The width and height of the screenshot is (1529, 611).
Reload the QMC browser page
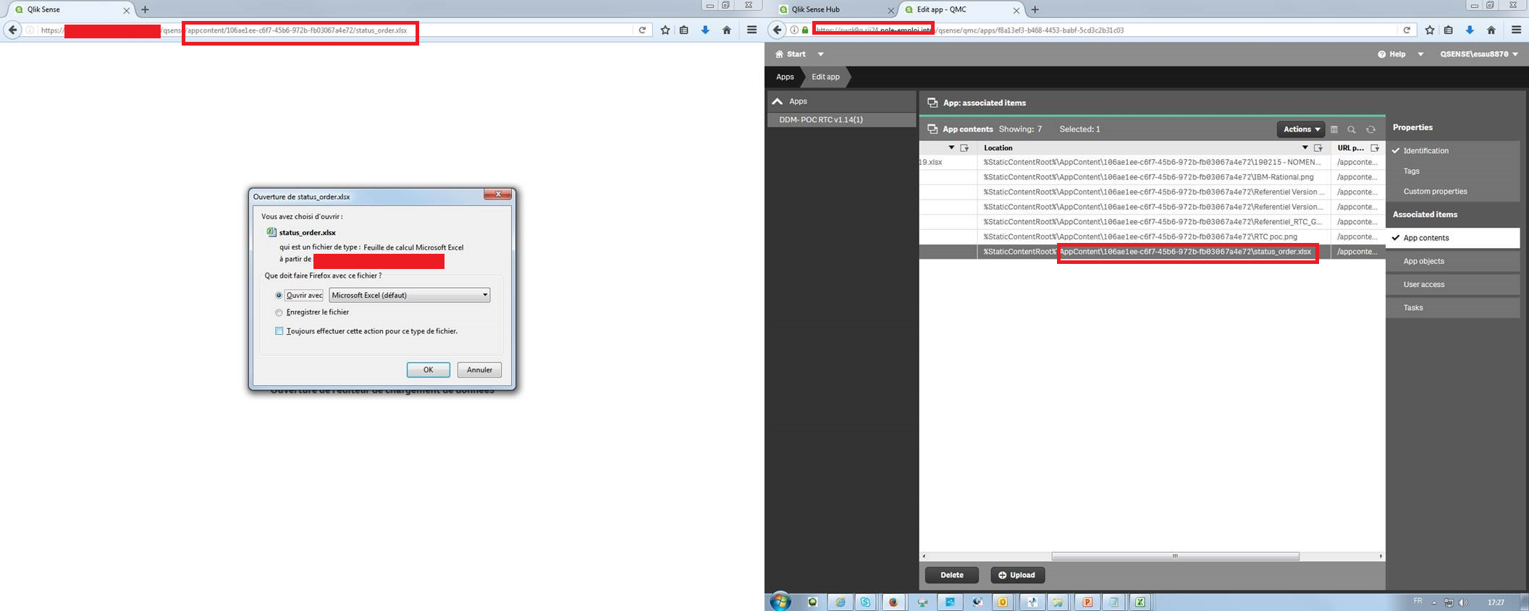(x=1407, y=30)
